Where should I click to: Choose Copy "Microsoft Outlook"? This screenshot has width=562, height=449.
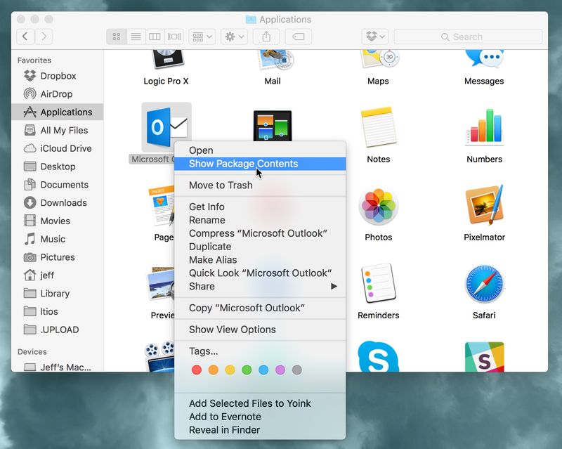coord(260,308)
